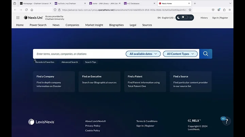Click the search terms input field
Screen dimensions: 245x137
tap(80, 54)
